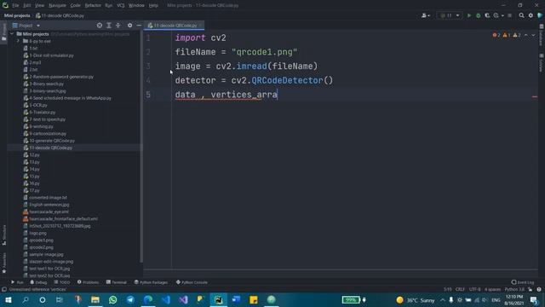The height and width of the screenshot is (307, 545).
Task: Click the JetBrains toolbox arrow icon top-right
Action: coord(540,15)
